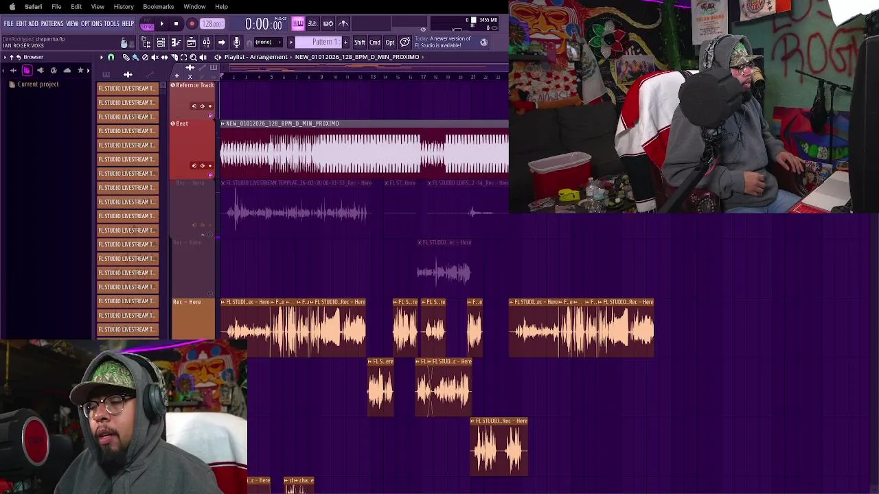
Task: Mute the Beat track speaker toggle
Action: (203, 166)
